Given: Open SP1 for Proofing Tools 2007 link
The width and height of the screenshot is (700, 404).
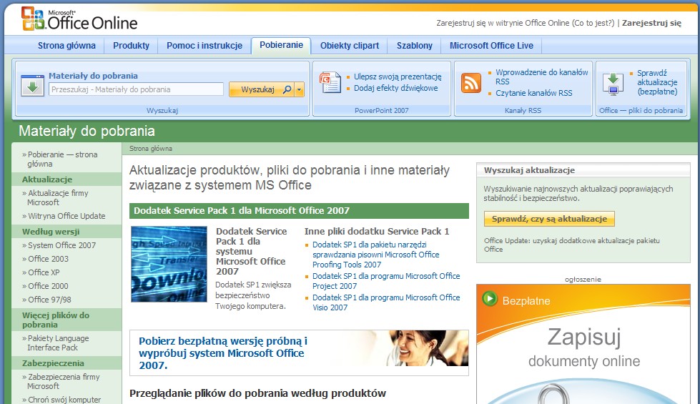Looking at the screenshot, I should [x=375, y=255].
